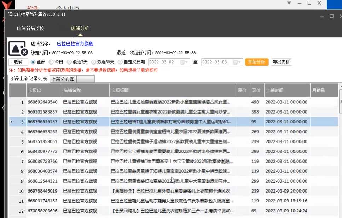The image size is (342, 218).
Task: Open the 上架分布图 tab
Action: tap(63, 79)
